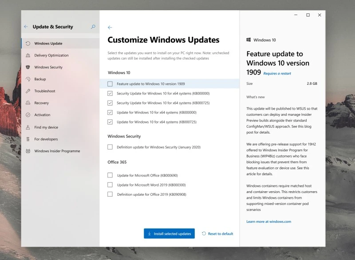The image size is (355, 260).
Task: Uncheck Security Update KB000000 for x64 systems
Action: click(x=109, y=93)
